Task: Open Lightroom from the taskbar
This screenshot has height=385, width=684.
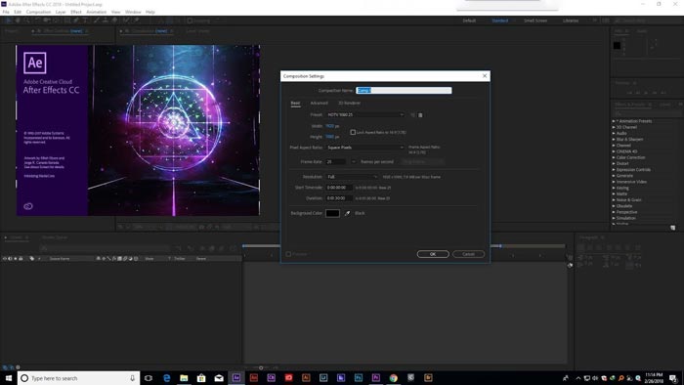Action: [323, 378]
